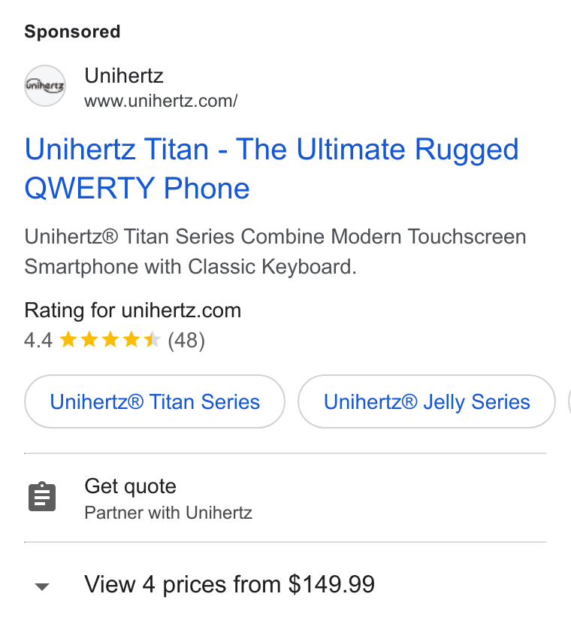Click the (48) review count
The width and height of the screenshot is (571, 630).
pyautogui.click(x=186, y=341)
